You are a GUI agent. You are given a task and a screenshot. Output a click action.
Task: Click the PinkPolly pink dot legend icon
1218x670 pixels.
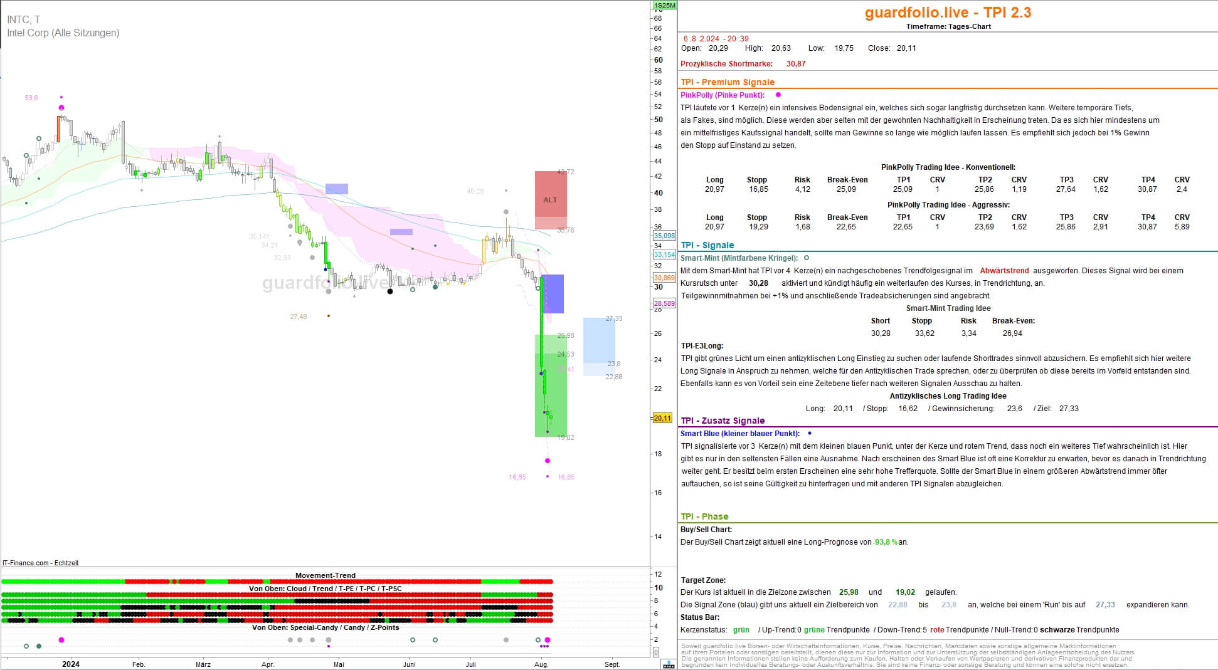[x=778, y=95]
